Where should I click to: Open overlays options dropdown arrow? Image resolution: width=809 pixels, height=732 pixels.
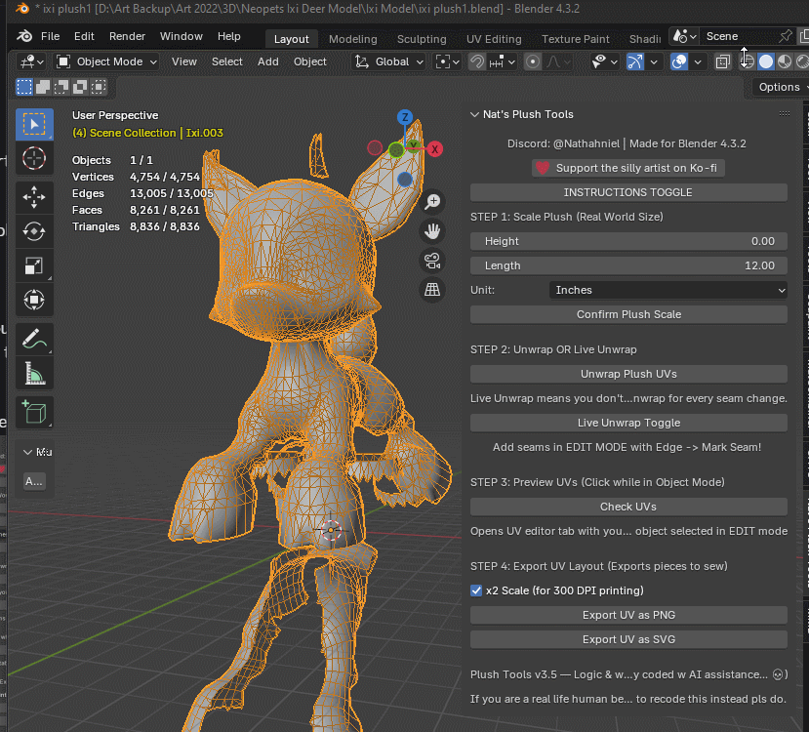[698, 61]
